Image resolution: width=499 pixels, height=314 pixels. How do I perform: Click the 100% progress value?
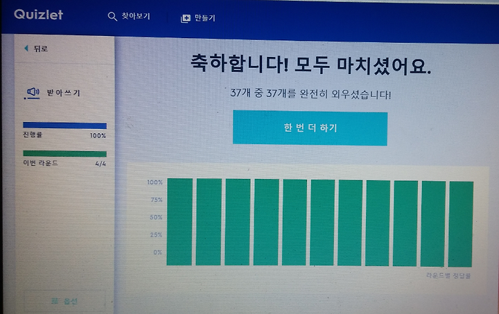[x=98, y=136]
